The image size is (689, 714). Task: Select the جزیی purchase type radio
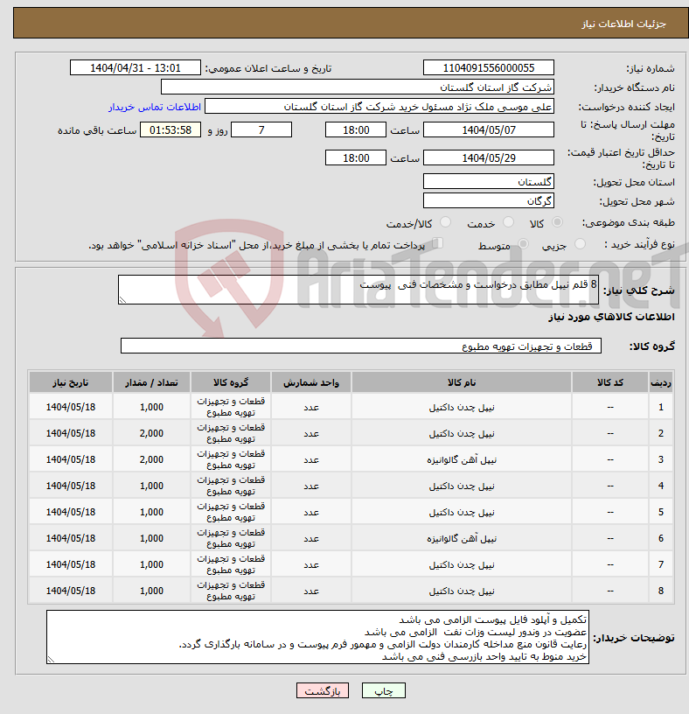click(580, 244)
